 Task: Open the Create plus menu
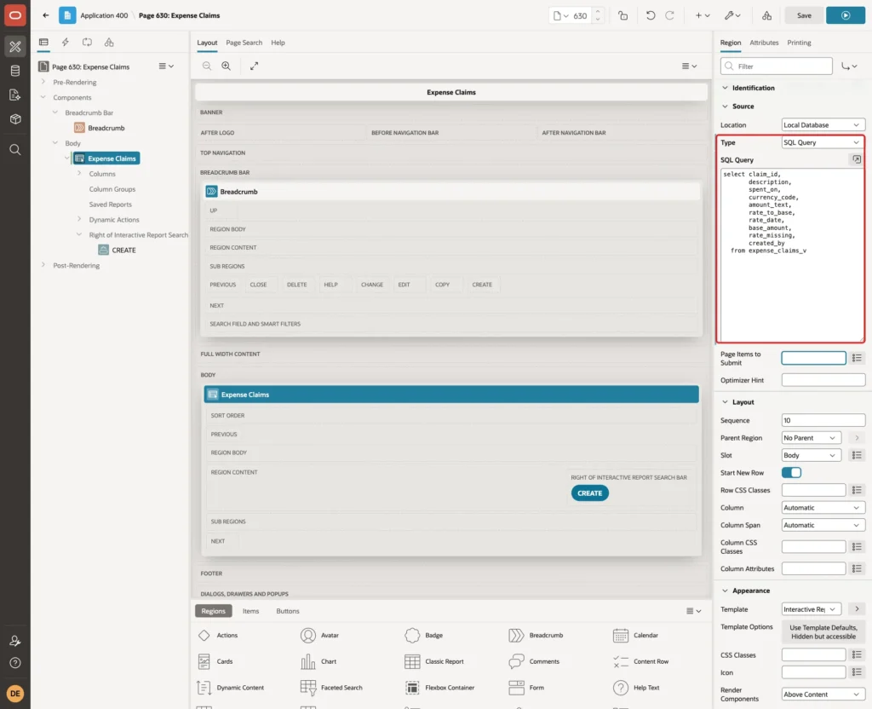tap(703, 15)
